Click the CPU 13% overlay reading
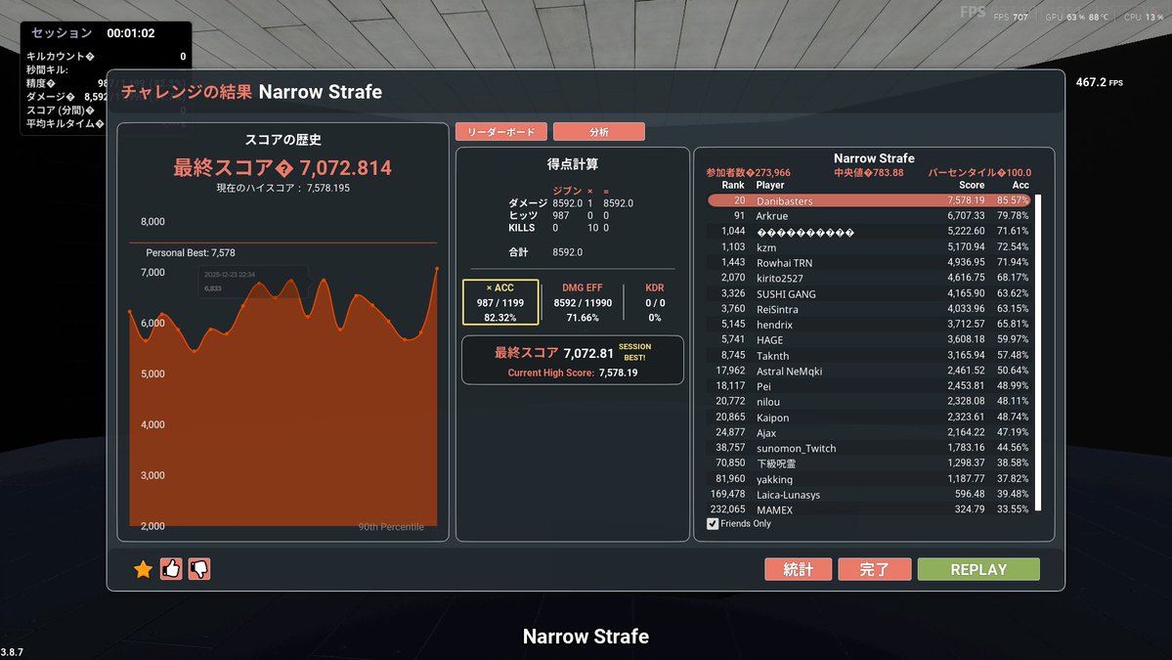Screen dimensions: 1172x660 click(x=1144, y=18)
